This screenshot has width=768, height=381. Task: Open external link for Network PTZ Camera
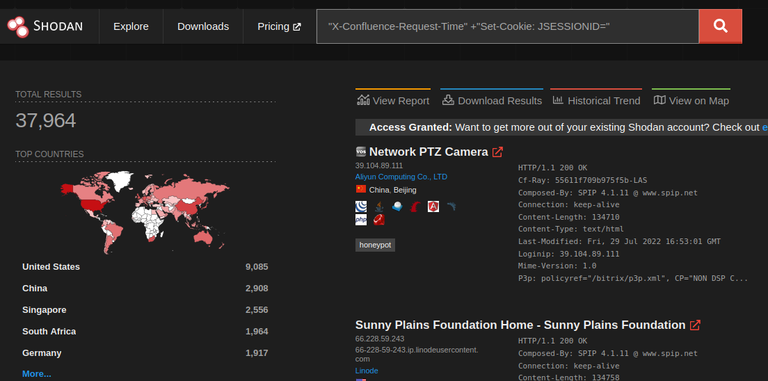point(497,152)
